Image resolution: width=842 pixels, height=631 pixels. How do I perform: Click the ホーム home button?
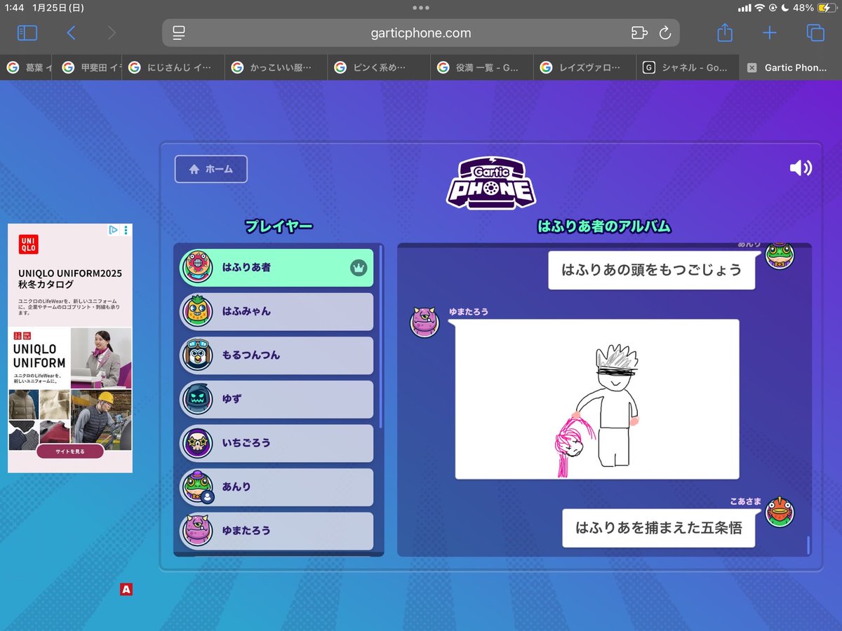click(x=211, y=169)
